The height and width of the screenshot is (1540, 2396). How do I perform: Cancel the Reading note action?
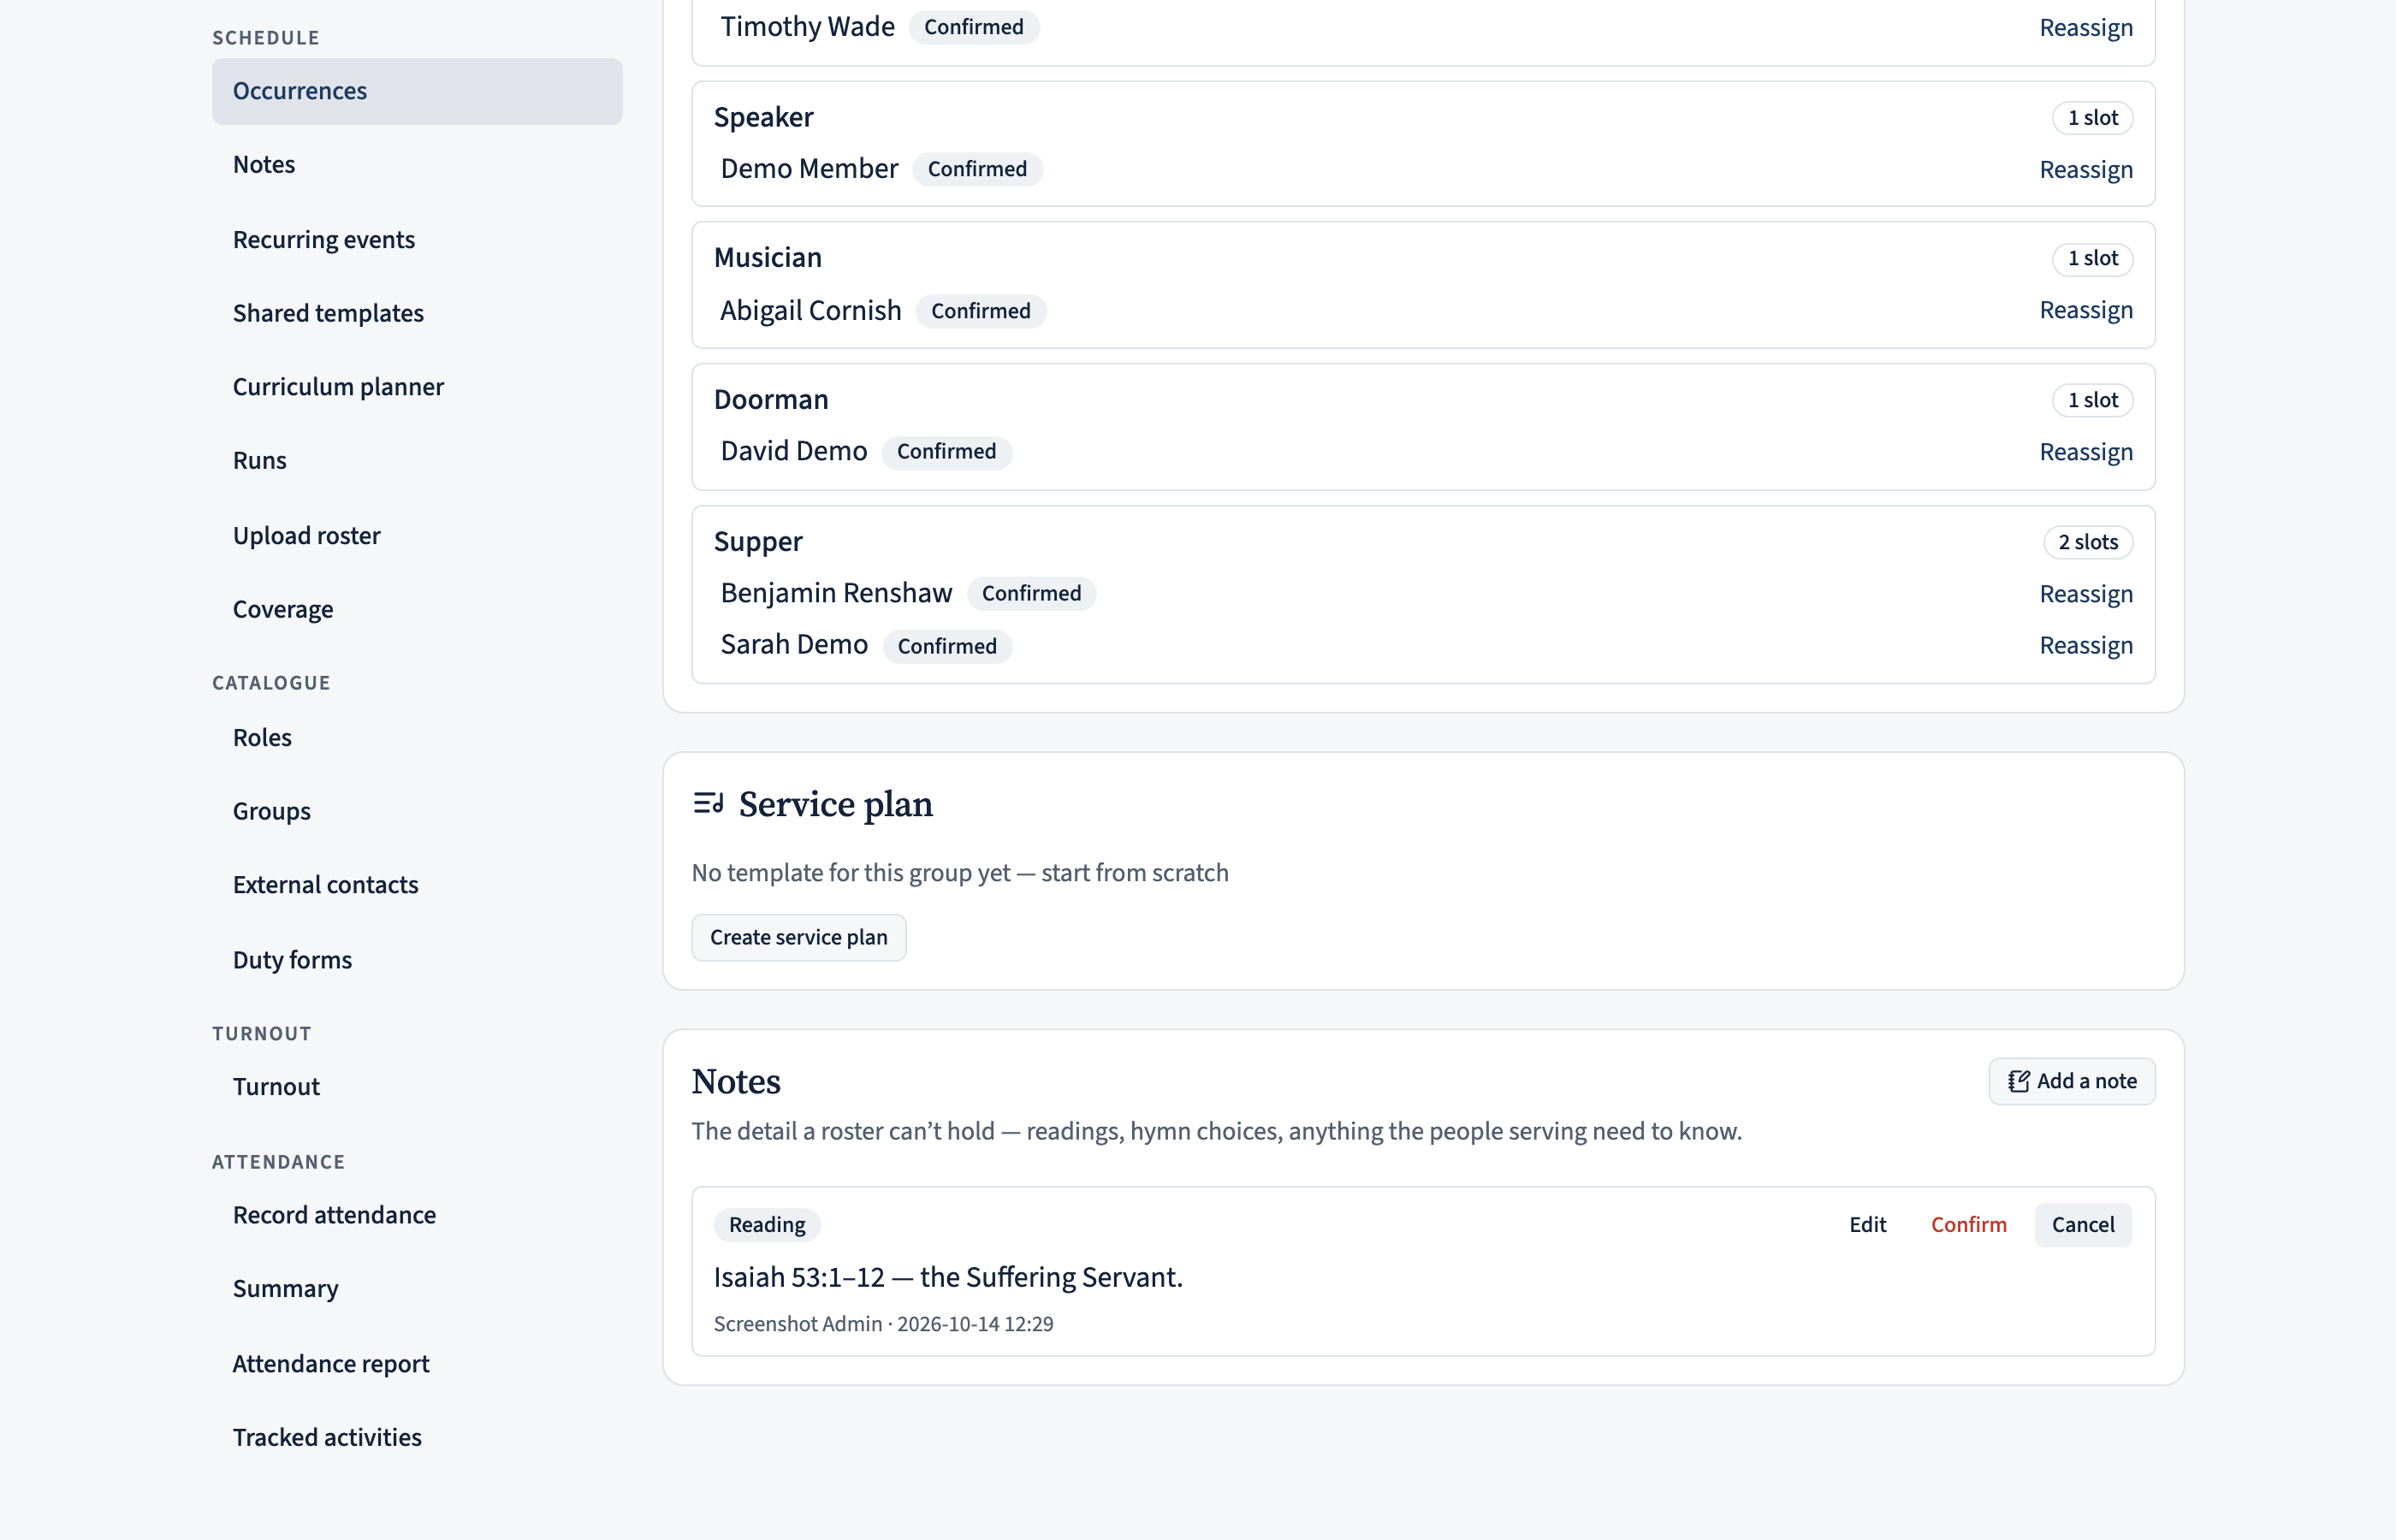point(2083,1225)
